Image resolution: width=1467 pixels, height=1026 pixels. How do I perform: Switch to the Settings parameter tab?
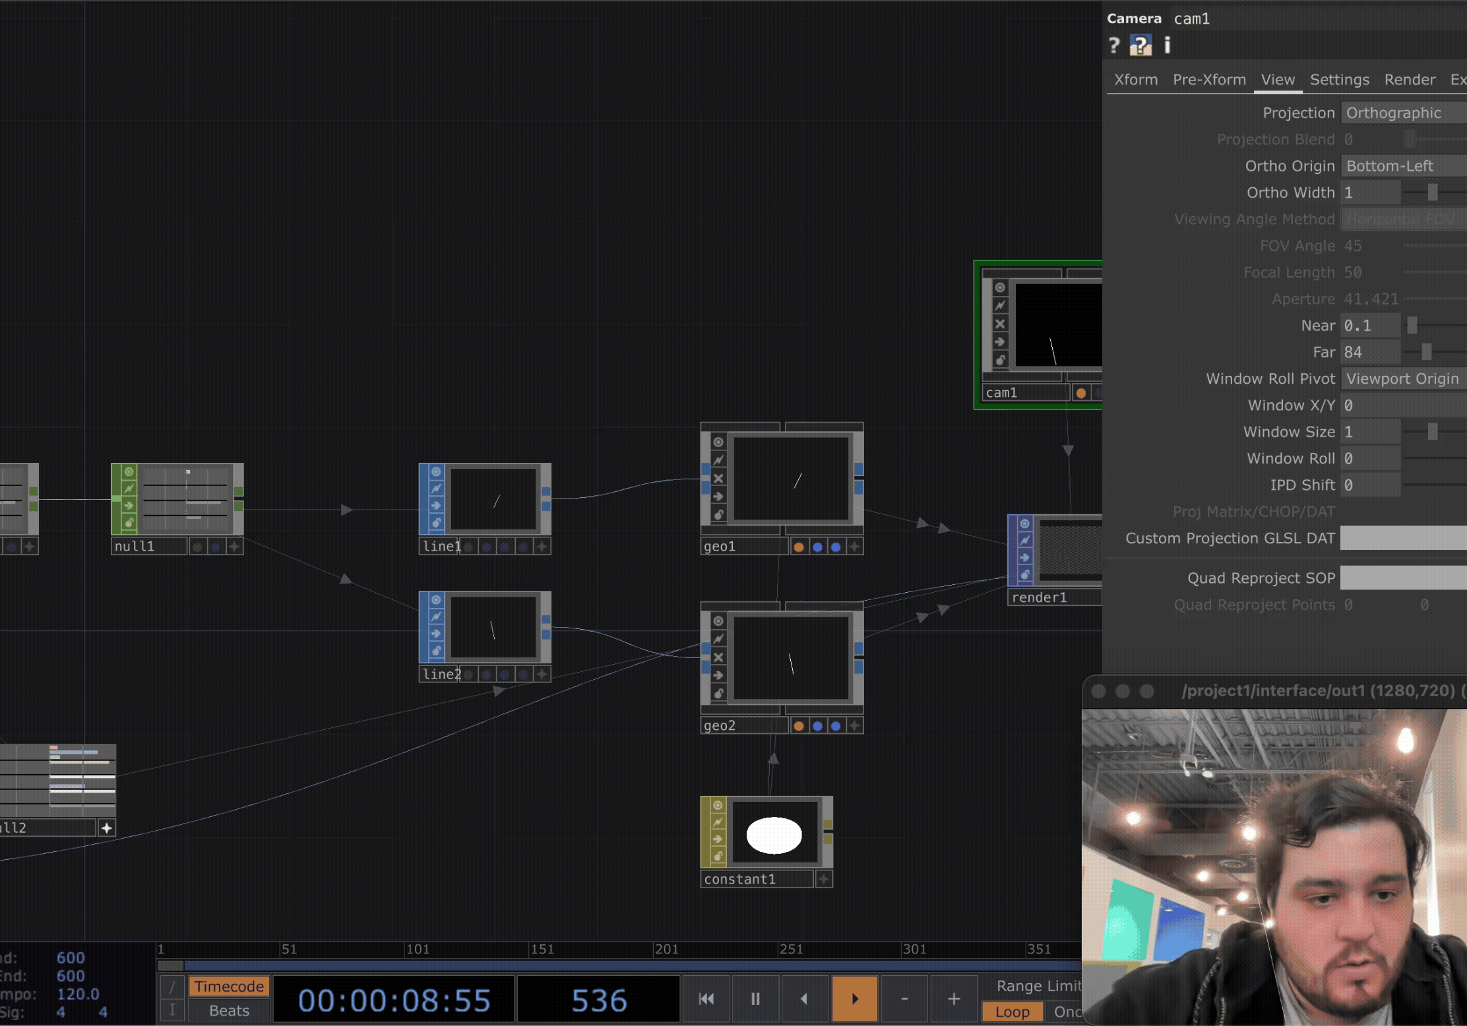coord(1339,80)
